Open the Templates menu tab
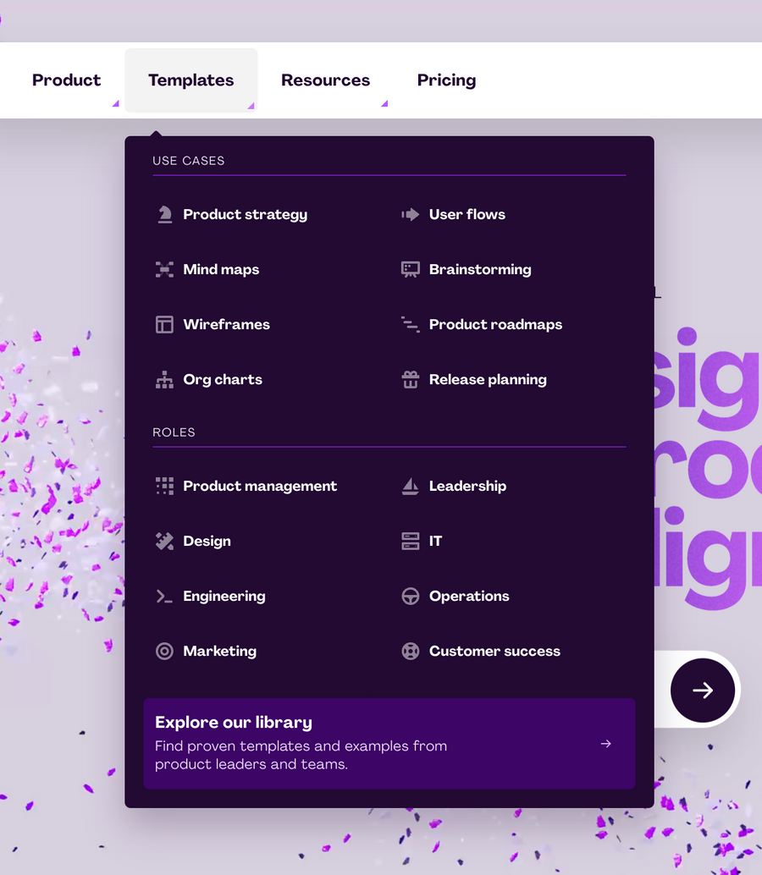Image resolution: width=762 pixels, height=875 pixels. coord(190,80)
